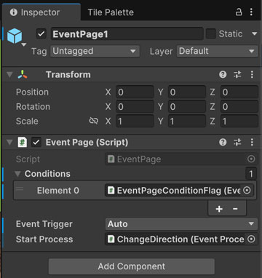This screenshot has width=262, height=278.
Task: Click the Position Y field
Action: coord(187,92)
